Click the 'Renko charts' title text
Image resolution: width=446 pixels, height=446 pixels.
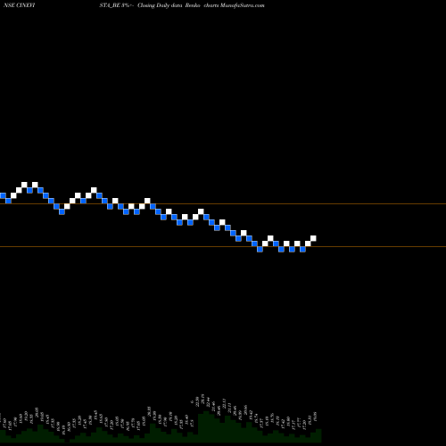point(202,5)
